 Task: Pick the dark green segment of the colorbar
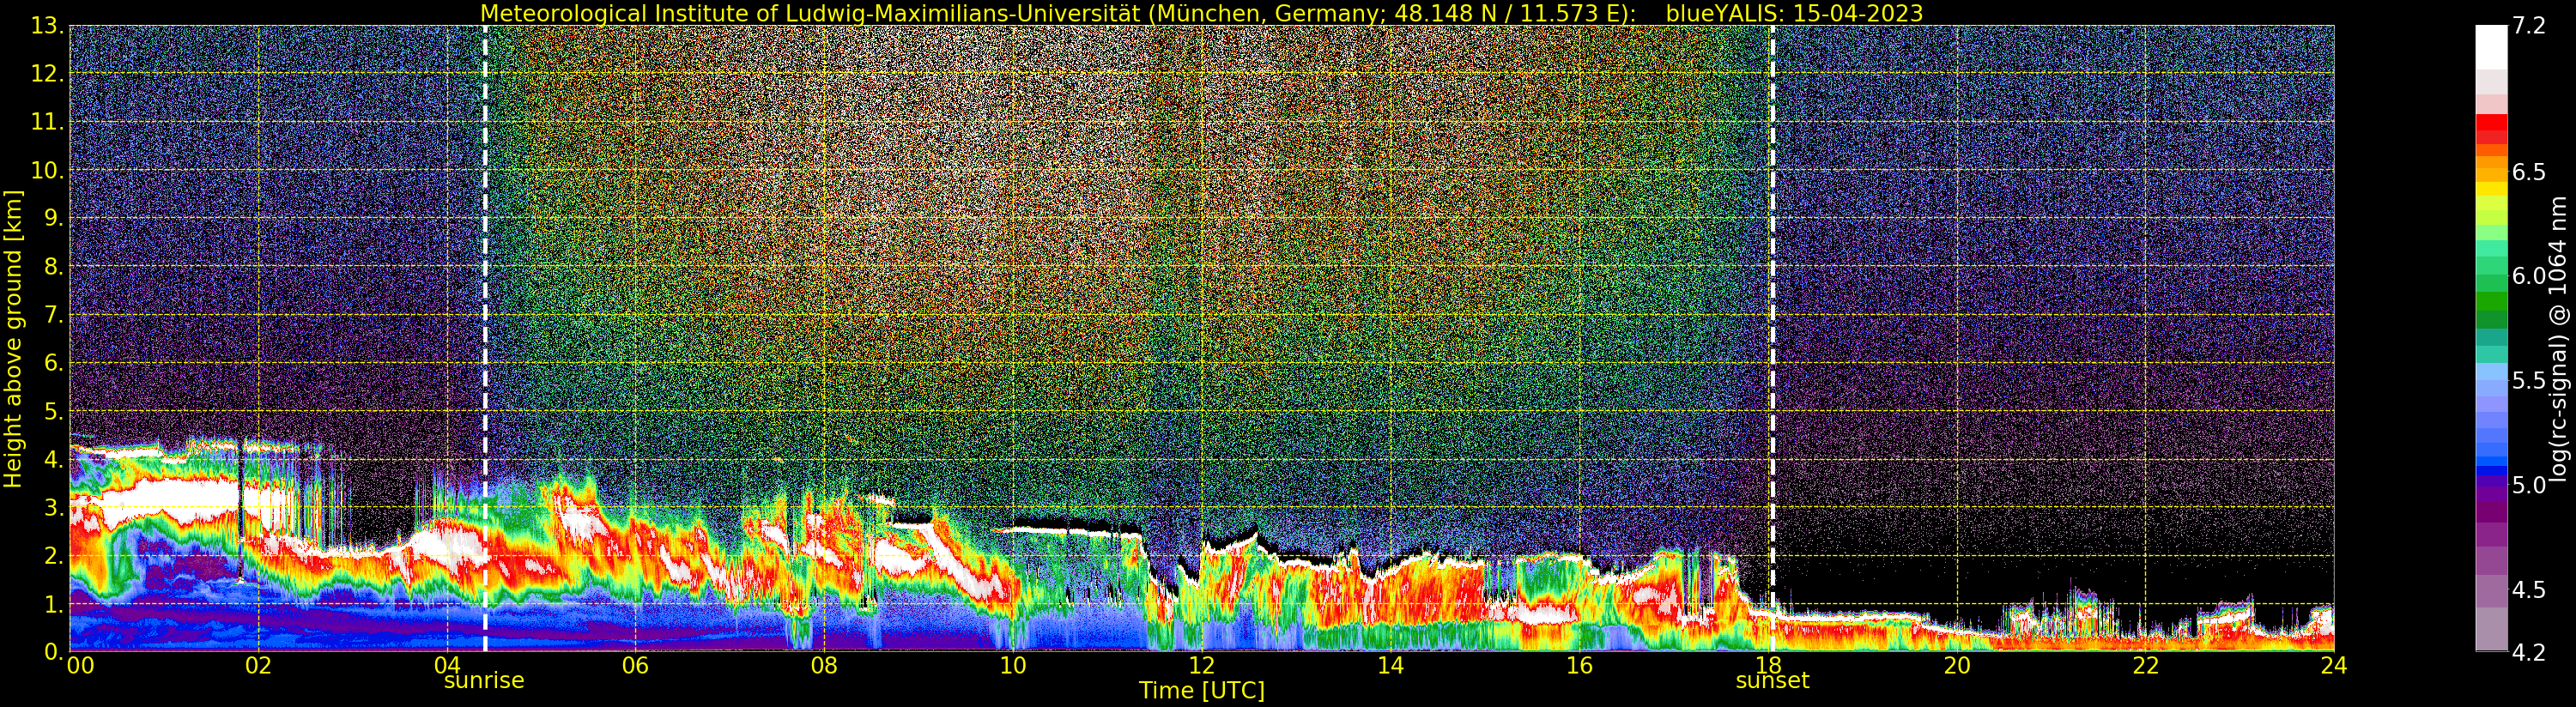coord(2491,319)
